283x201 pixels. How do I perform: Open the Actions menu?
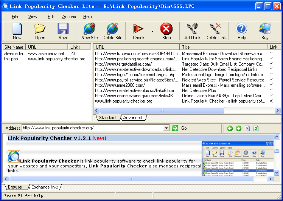(69, 17)
